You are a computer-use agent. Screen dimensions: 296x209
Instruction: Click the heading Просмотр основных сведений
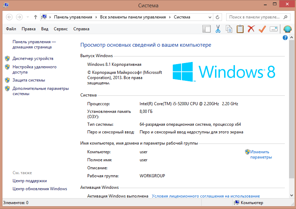(x=146, y=45)
